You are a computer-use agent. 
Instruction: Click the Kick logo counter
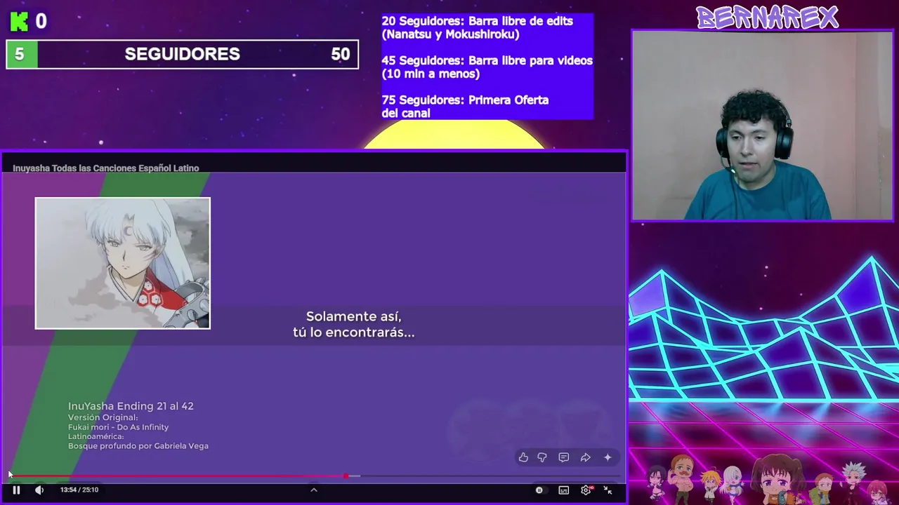pos(28,22)
